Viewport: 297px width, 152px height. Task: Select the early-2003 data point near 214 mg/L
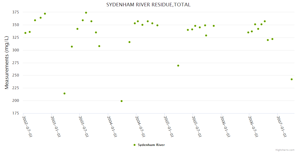point(64,93)
